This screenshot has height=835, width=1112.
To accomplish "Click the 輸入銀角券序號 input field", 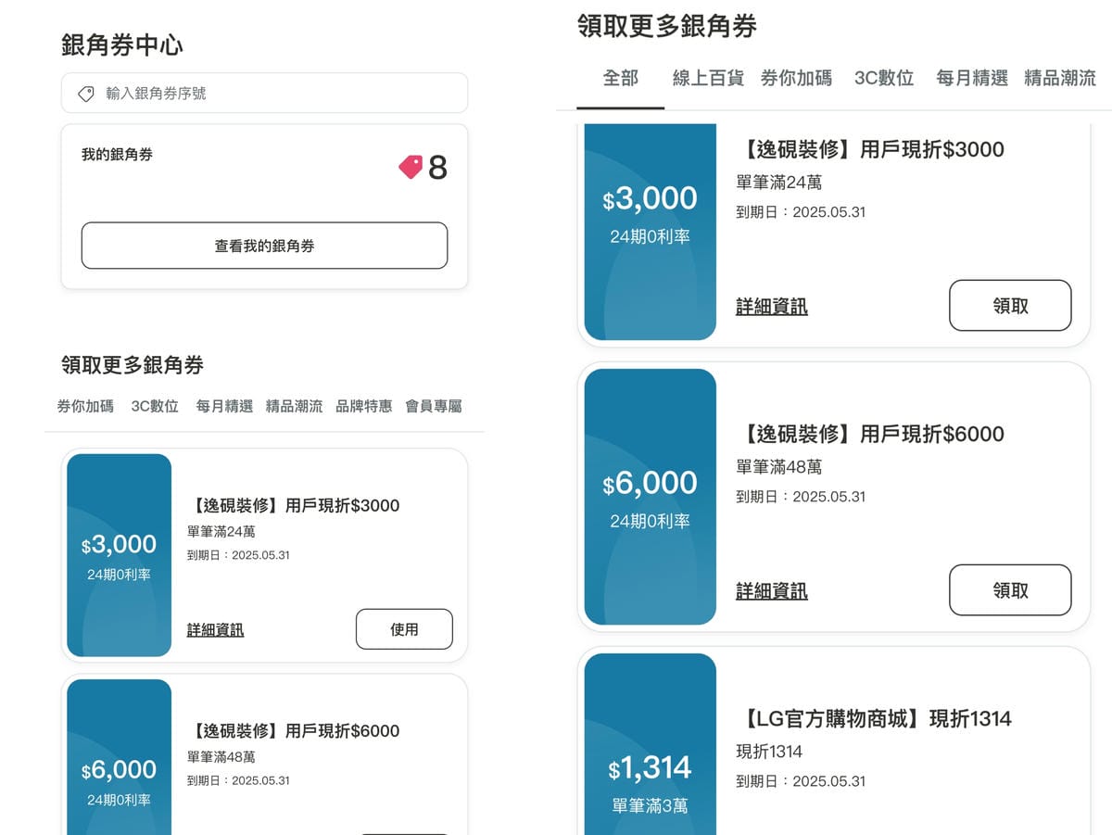I will pos(264,94).
